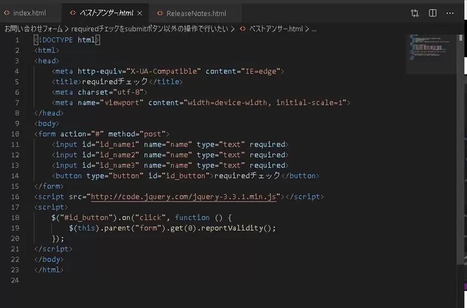Click the HTML icon on index.html tab
Image resolution: width=467 pixels, height=308 pixels.
coord(8,13)
